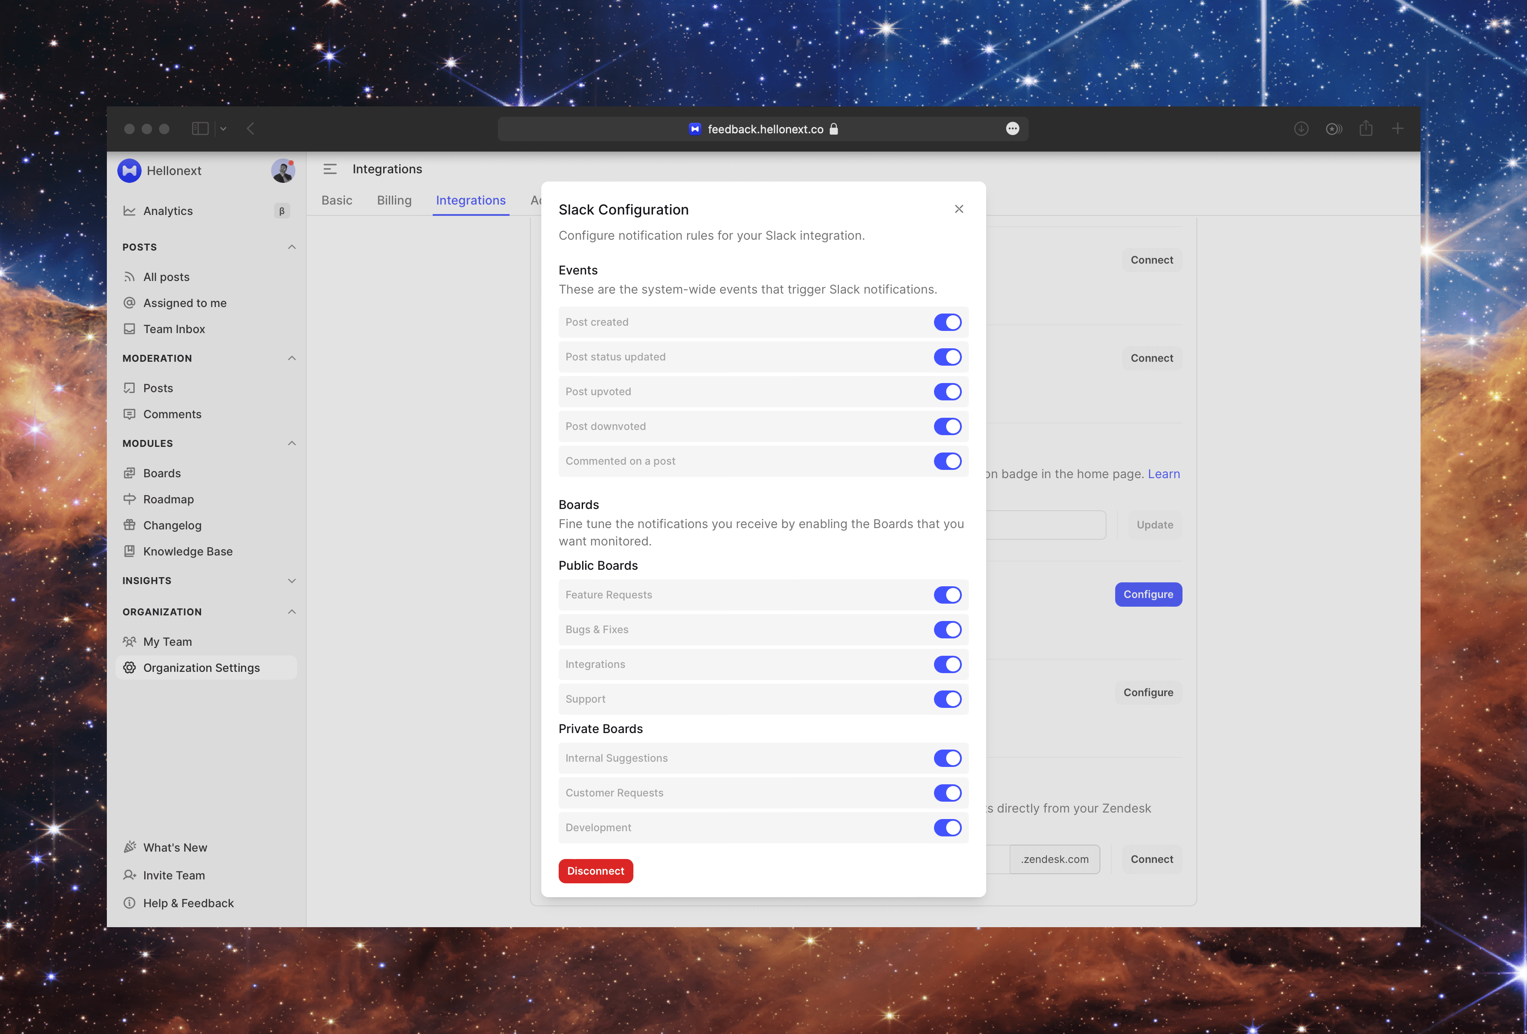Expand the INSIGHTS sidebar section
Viewport: 1527px width, 1034px height.
point(292,580)
